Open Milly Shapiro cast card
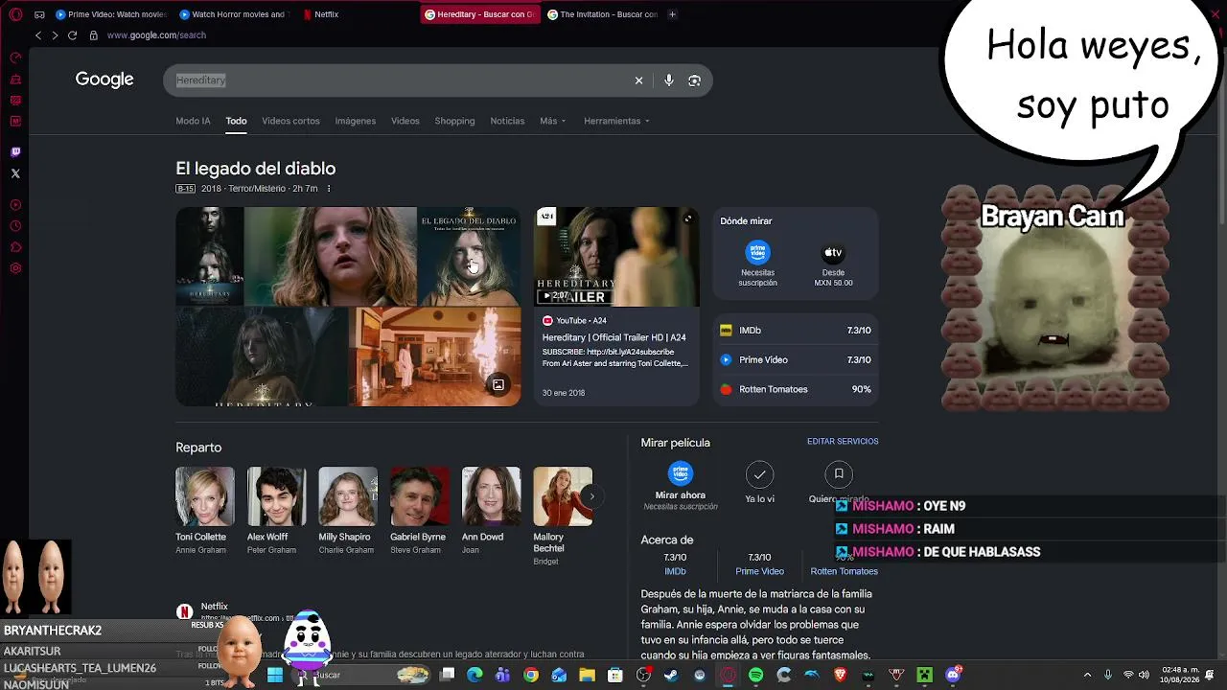1227x690 pixels. (346, 510)
